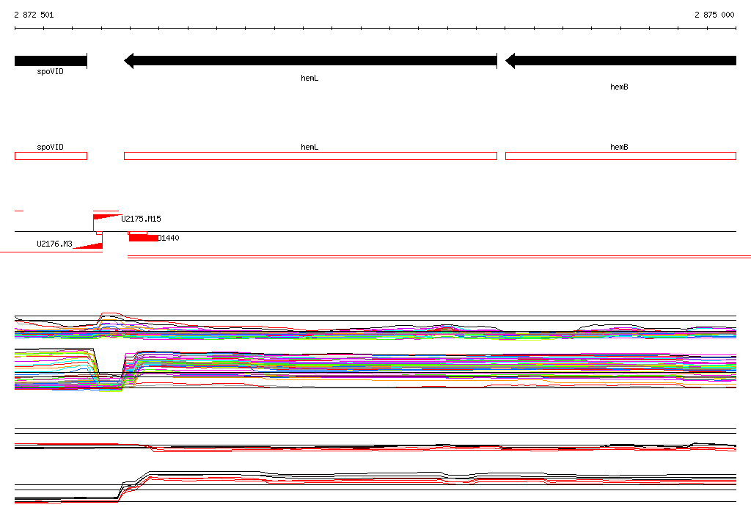Select the hemB gene arrow
This screenshot has height=524, width=751.
click(620, 61)
